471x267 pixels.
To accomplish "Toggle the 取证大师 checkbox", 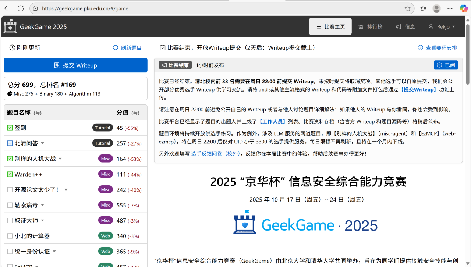I will (x=10, y=220).
